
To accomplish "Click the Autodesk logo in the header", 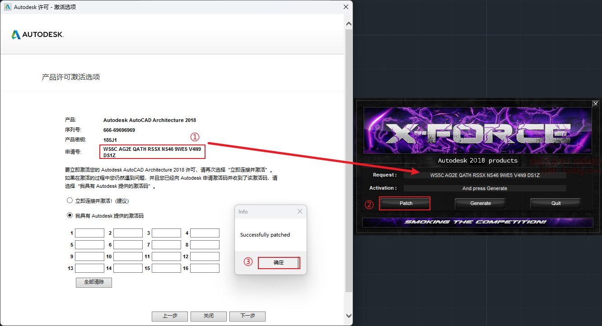I will click(x=37, y=35).
